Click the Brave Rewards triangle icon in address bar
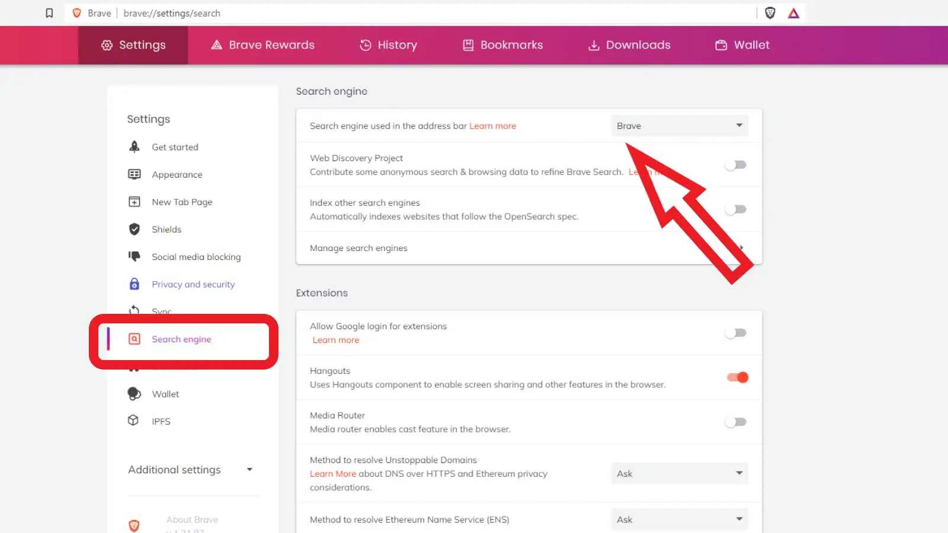Image resolution: width=948 pixels, height=533 pixels. coord(793,13)
